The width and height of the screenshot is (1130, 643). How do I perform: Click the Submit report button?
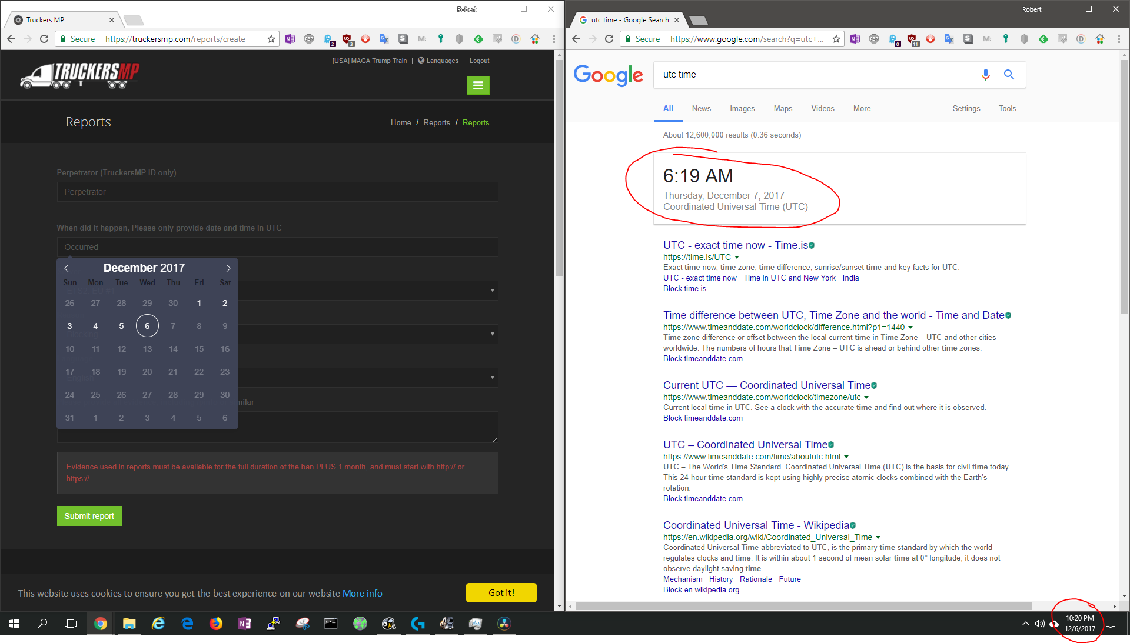89,516
